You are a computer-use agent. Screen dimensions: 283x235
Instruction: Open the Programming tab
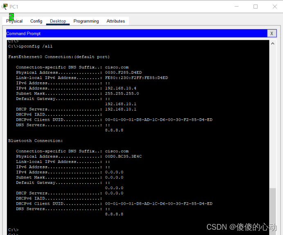[x=86, y=21]
